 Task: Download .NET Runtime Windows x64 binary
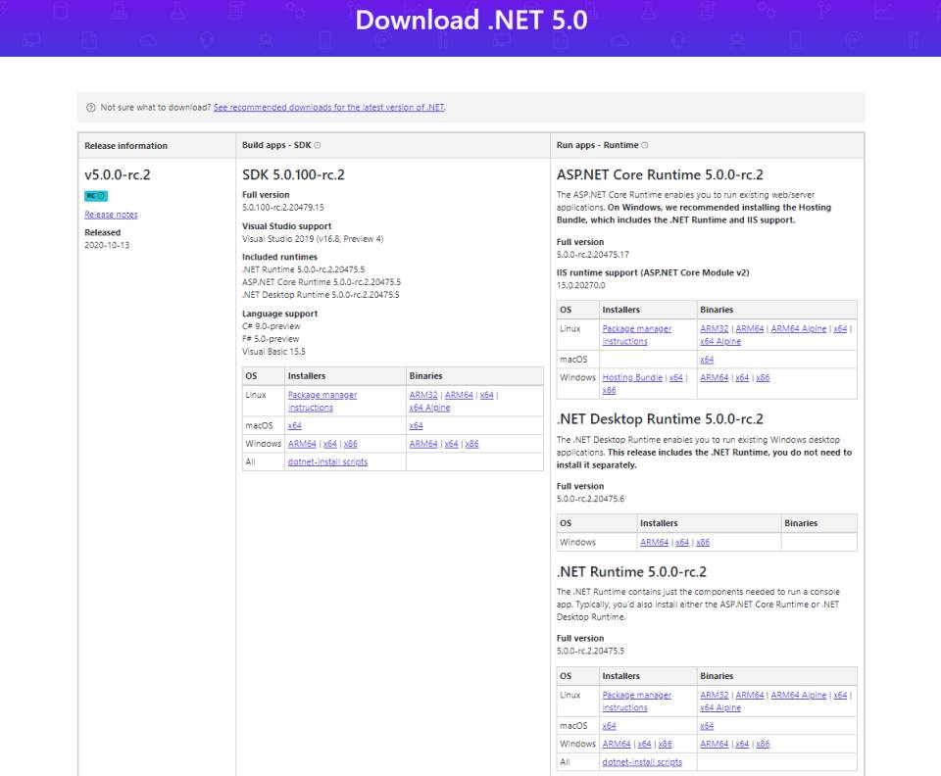pyautogui.click(x=742, y=744)
